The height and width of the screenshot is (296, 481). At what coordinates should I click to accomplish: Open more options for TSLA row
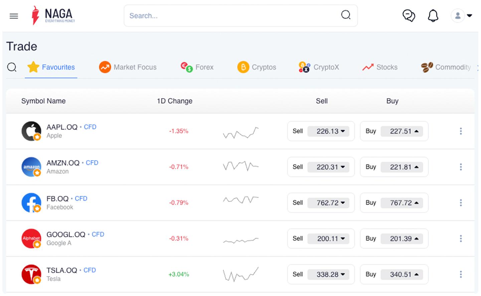coord(461,274)
